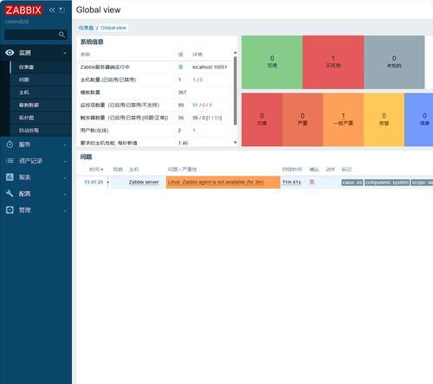Select the green 可用 hosts tile
433x384 pixels.
pyautogui.click(x=272, y=62)
